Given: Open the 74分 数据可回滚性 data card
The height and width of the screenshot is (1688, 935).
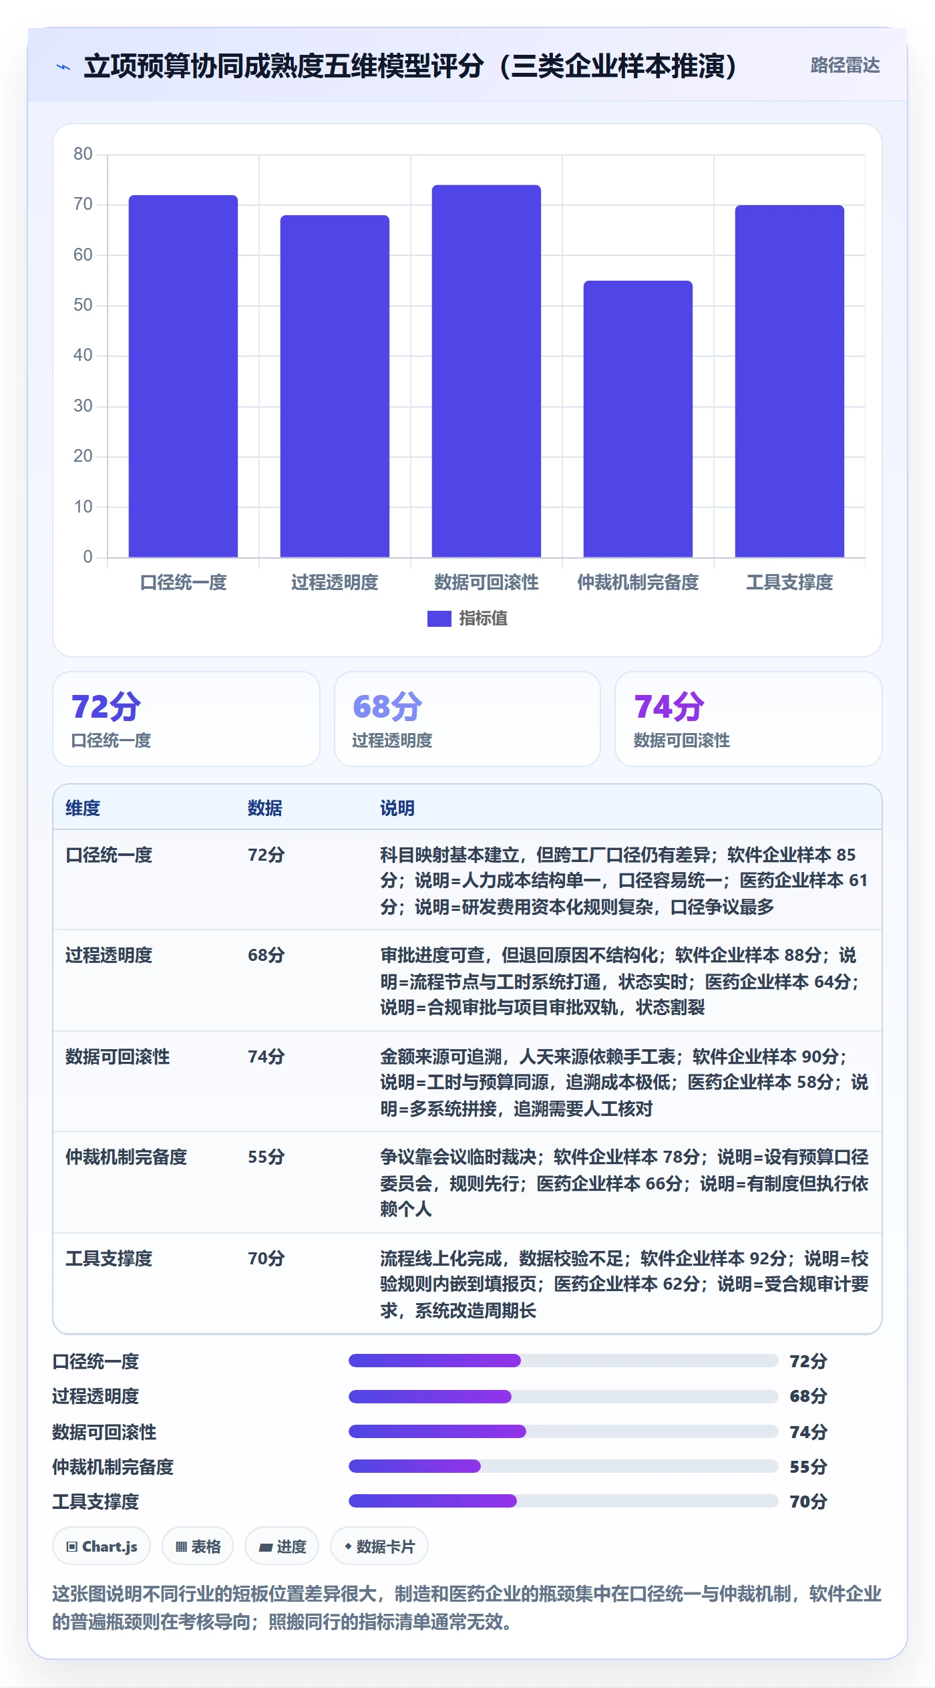Looking at the screenshot, I should 748,719.
